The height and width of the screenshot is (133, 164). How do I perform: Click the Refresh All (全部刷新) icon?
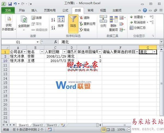[x=24, y=19]
